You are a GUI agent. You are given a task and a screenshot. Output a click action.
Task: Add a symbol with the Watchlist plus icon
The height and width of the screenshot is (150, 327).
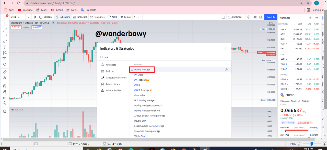[x=310, y=18]
